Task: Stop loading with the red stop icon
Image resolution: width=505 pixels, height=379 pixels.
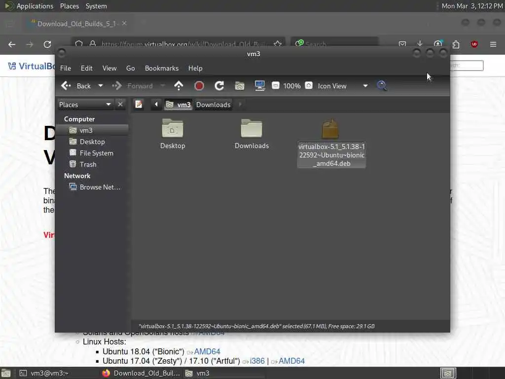Action: click(x=199, y=86)
